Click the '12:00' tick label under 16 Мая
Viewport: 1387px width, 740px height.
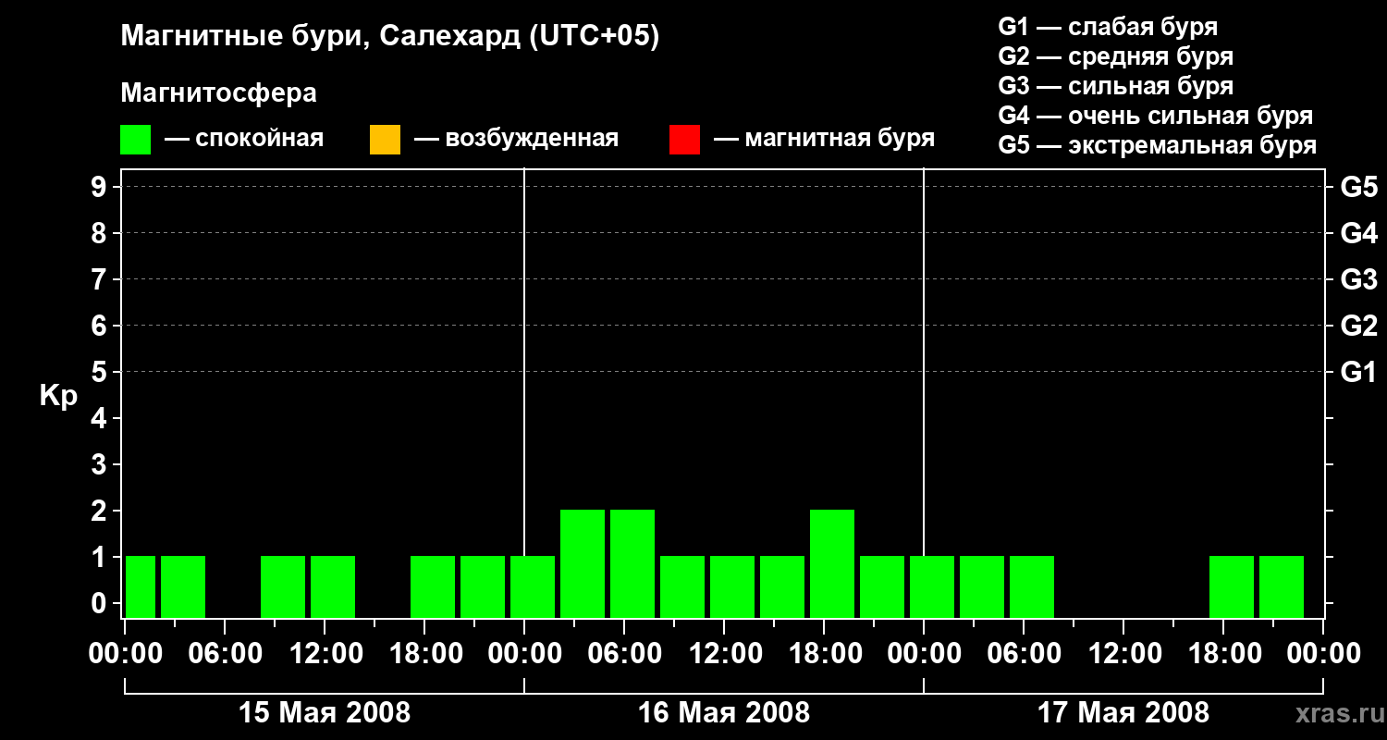(x=725, y=654)
